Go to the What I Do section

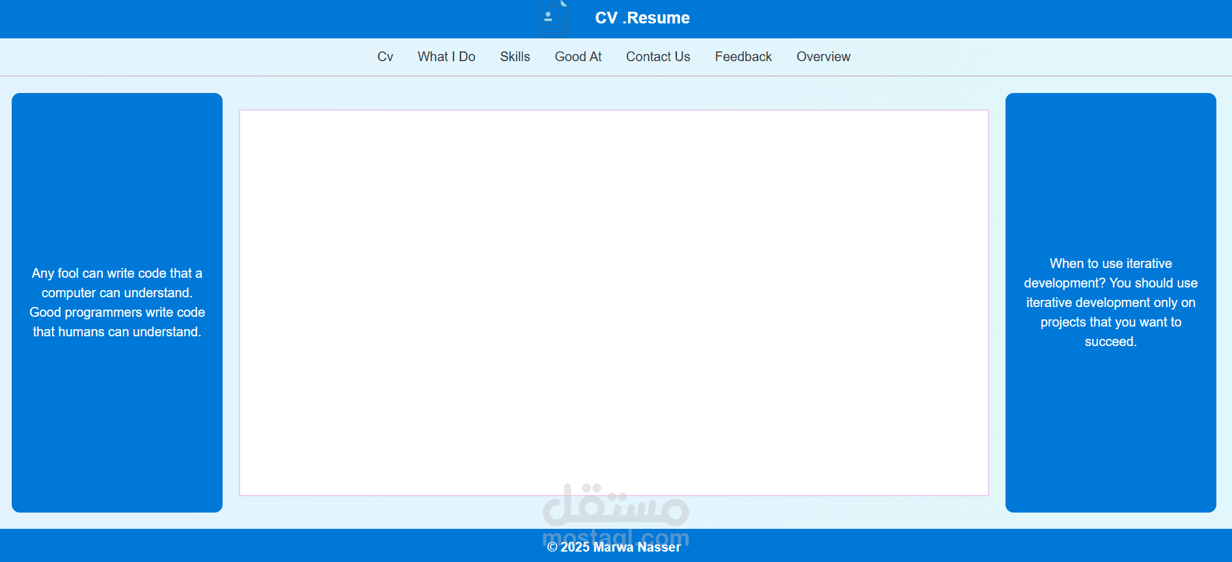[x=446, y=57]
